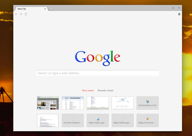Image resolution: width=192 pixels, height=136 pixels.
Task: Open a new tab with the new-tab button
Action: point(51,9)
